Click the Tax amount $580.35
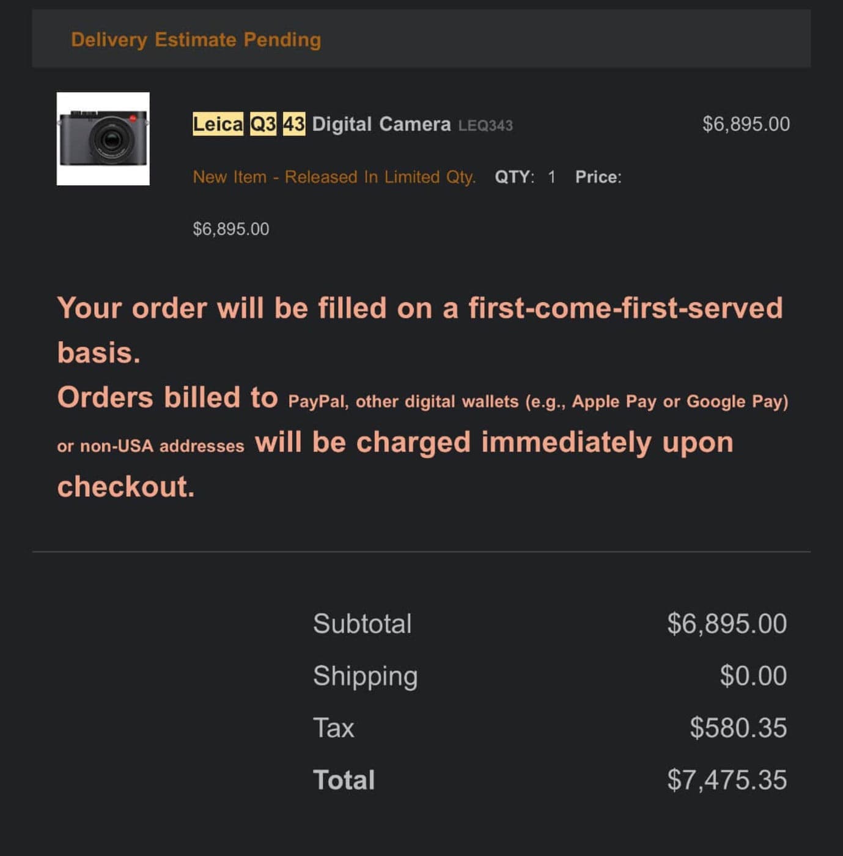 pyautogui.click(x=738, y=728)
